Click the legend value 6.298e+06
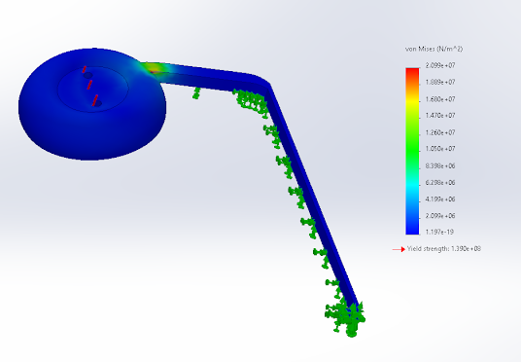This screenshot has height=362, width=521. (440, 183)
